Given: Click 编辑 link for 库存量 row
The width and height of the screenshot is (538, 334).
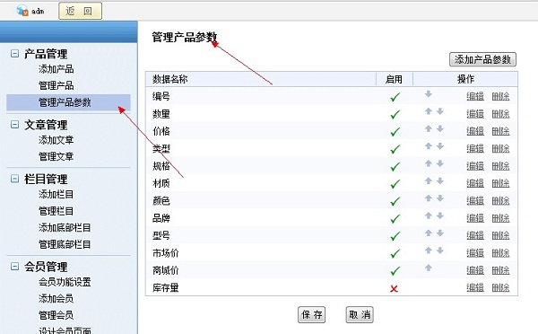Looking at the screenshot, I should pos(475,287).
